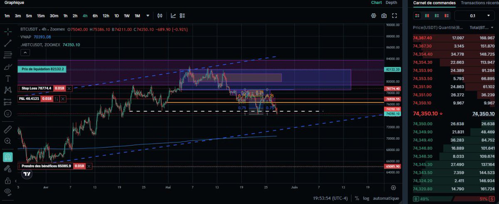Show bids-only green order book view
This screenshot has height=204, width=499.
(436, 16)
